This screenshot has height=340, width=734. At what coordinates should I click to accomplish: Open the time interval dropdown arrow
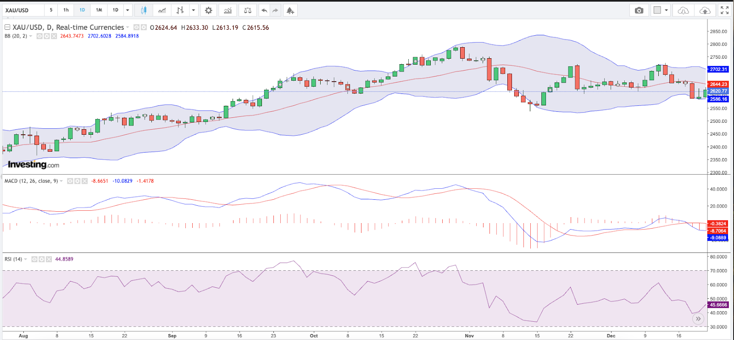click(128, 10)
